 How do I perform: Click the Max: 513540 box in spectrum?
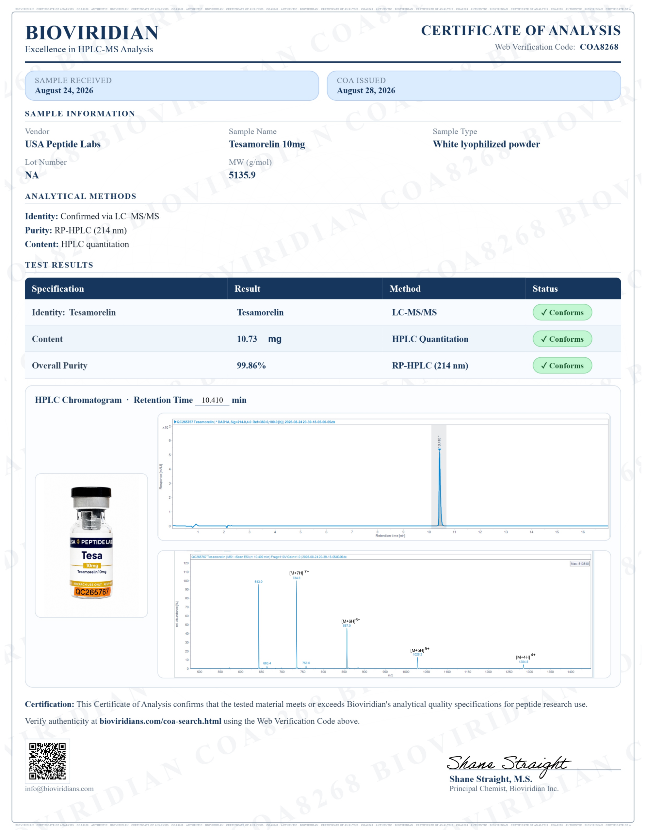pyautogui.click(x=580, y=564)
